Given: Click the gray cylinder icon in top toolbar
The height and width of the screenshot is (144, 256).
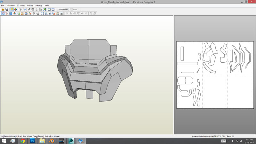Looking at the screenshot, I should [33, 10].
